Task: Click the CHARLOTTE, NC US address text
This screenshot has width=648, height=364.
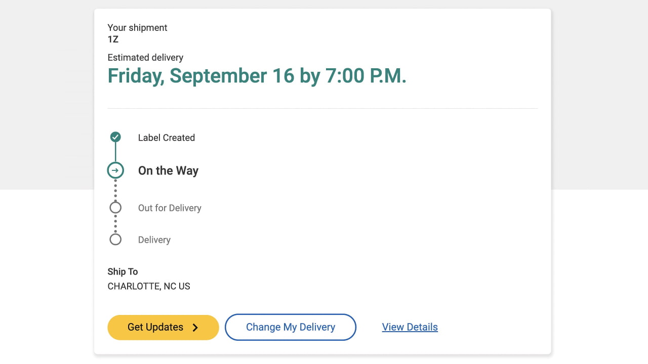Action: tap(149, 286)
